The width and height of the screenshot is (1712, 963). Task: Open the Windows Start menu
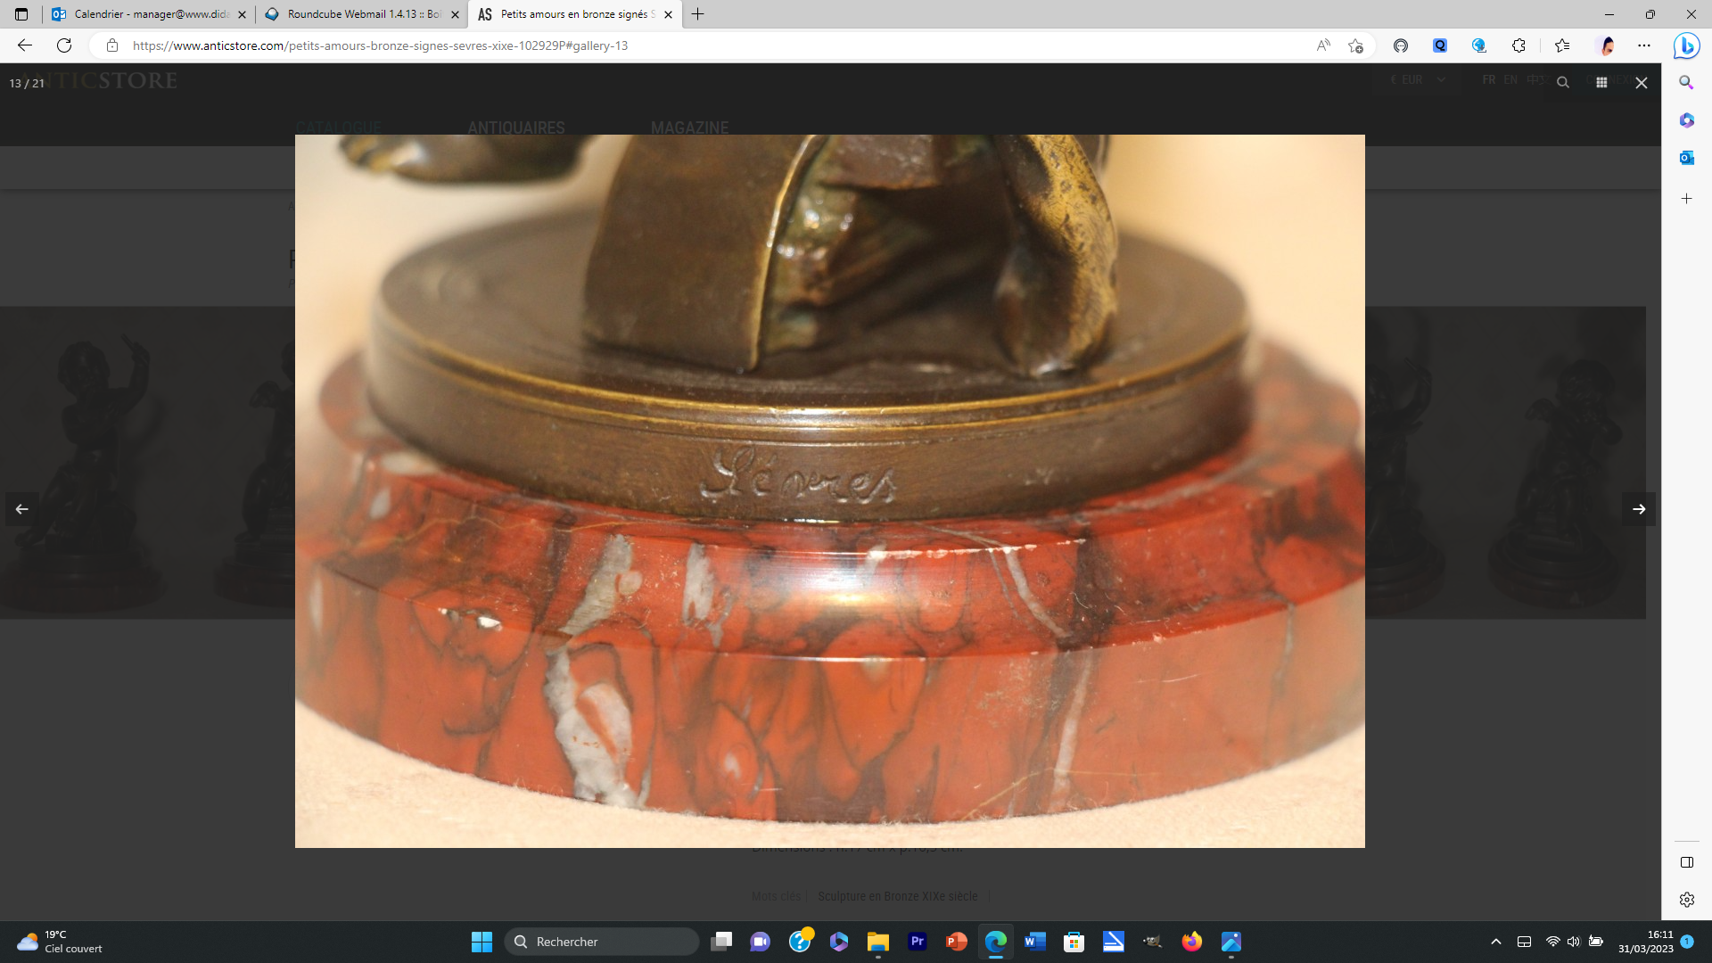click(x=481, y=942)
